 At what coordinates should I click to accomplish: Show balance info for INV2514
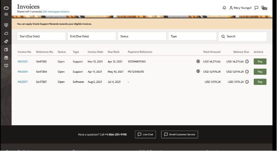pyautogui.click(x=247, y=72)
